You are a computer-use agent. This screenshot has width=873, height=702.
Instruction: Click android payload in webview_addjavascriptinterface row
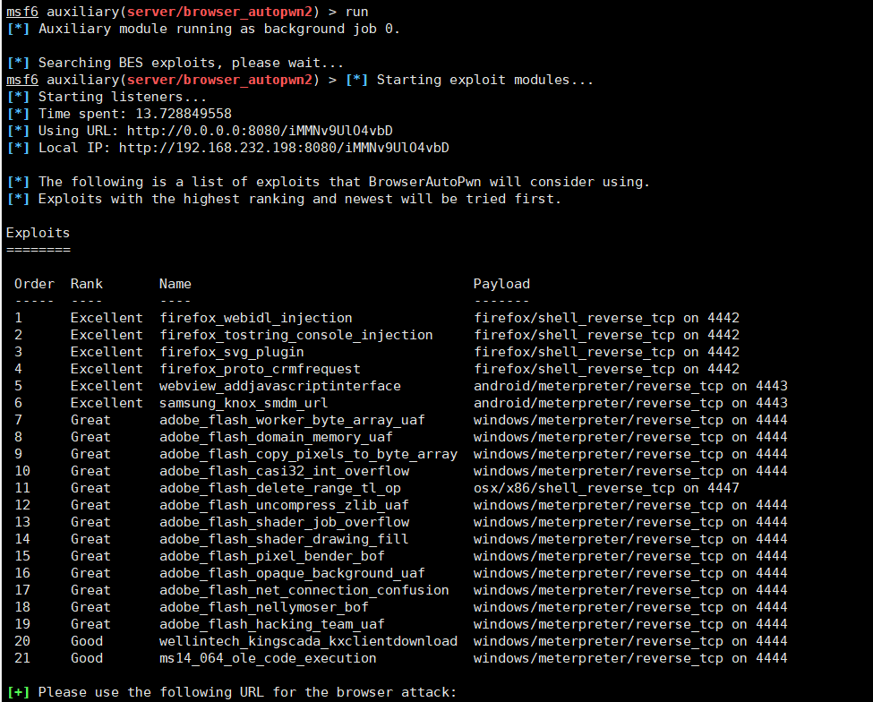click(630, 386)
